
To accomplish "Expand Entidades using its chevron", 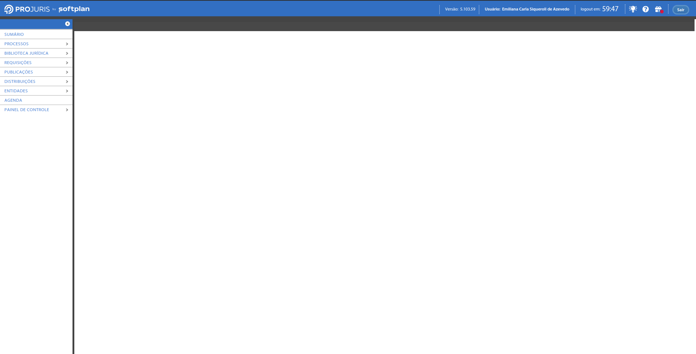I will pos(67,91).
